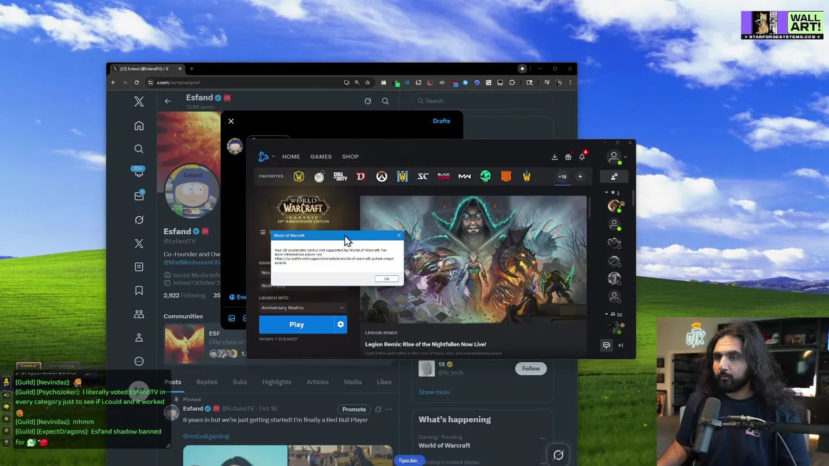The width and height of the screenshot is (829, 466).
Task: Go to X Home in the sidebar
Action: point(139,126)
